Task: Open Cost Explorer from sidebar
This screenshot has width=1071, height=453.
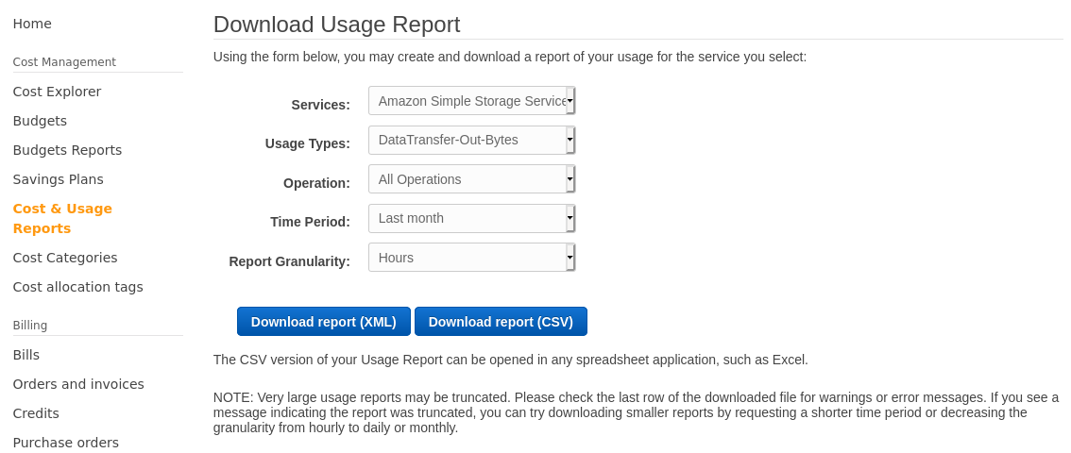Action: point(57,92)
